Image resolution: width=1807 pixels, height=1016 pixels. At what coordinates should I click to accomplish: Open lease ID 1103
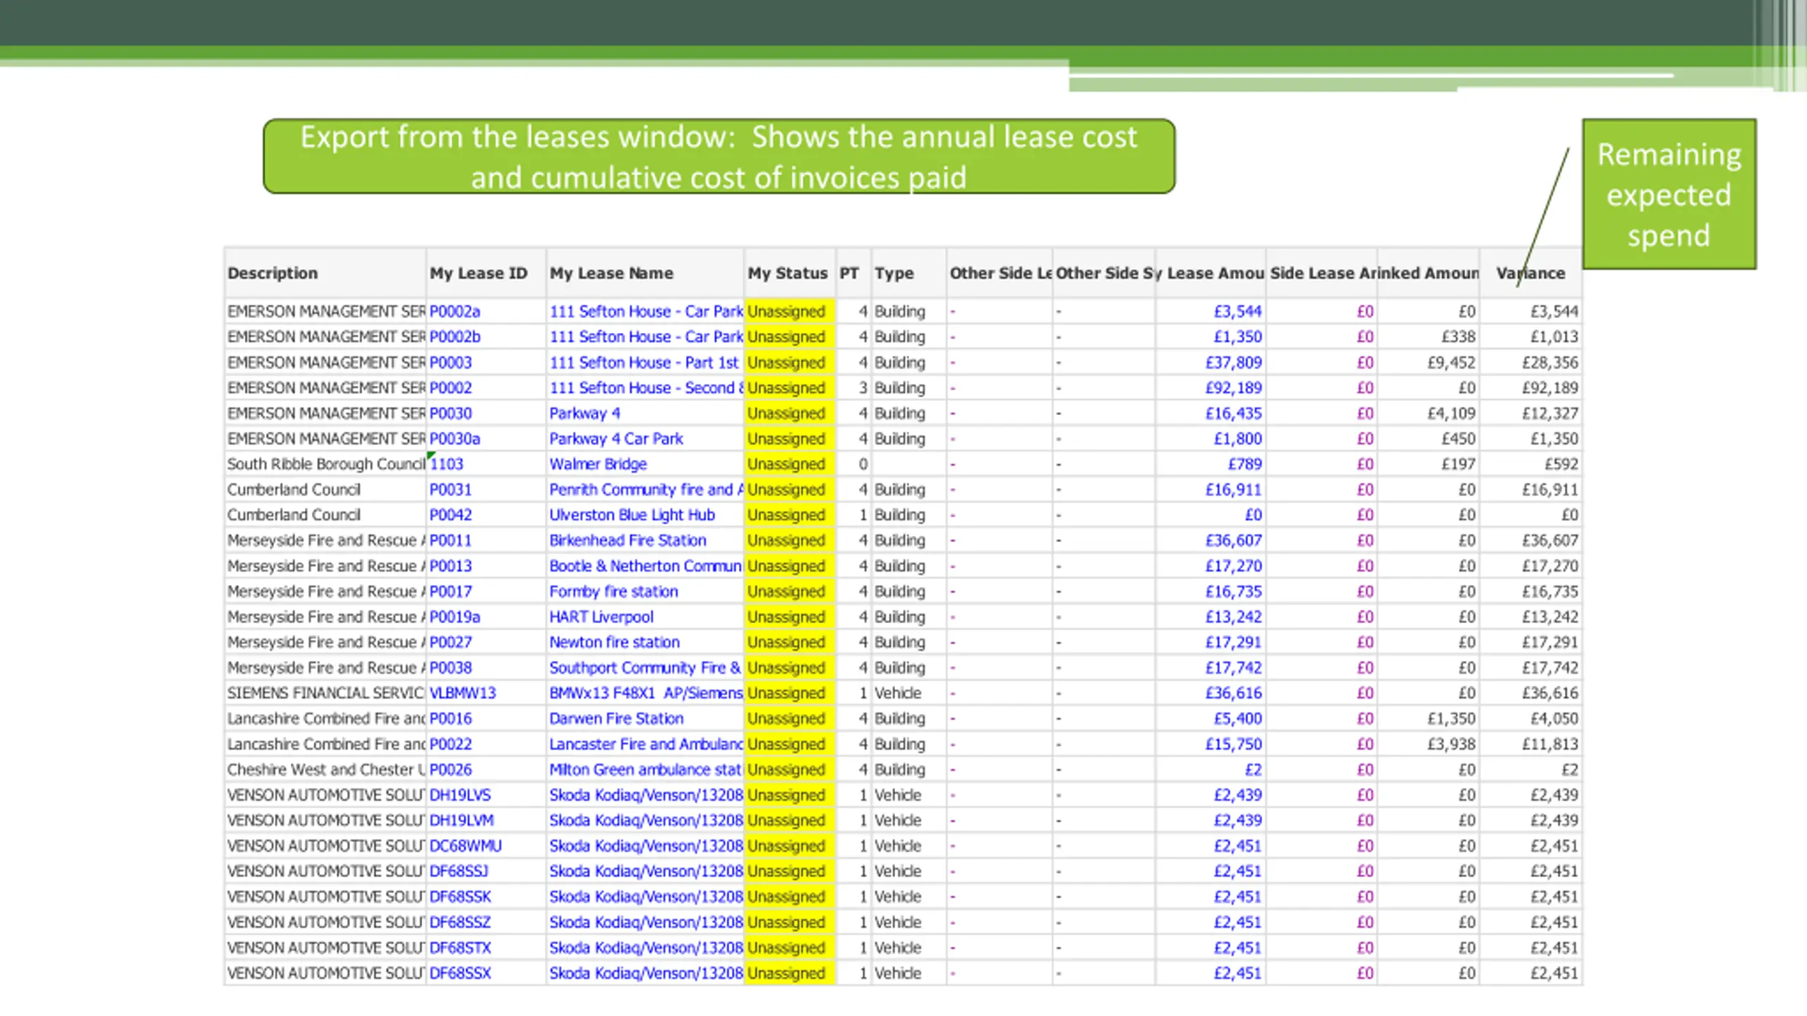[x=447, y=464]
